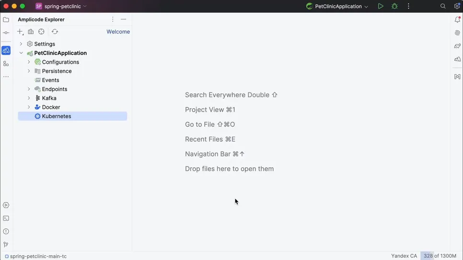Screen dimensions: 463x260
Task: Click the add plus icon in Amplicode toolbar
Action: 20,32
